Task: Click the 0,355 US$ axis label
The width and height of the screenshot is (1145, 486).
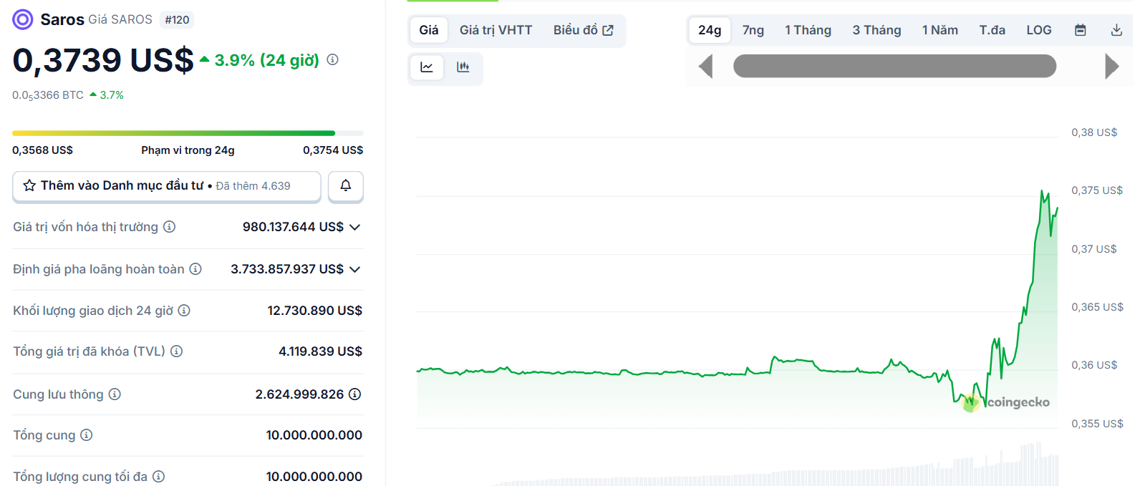Action: (1097, 424)
